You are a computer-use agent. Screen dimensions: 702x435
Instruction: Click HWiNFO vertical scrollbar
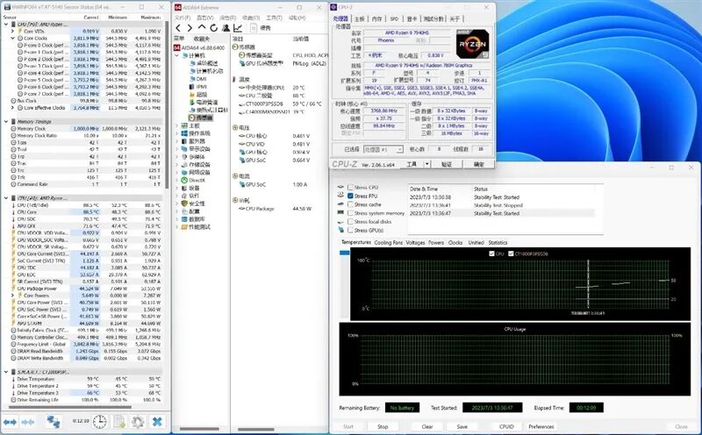[167, 105]
